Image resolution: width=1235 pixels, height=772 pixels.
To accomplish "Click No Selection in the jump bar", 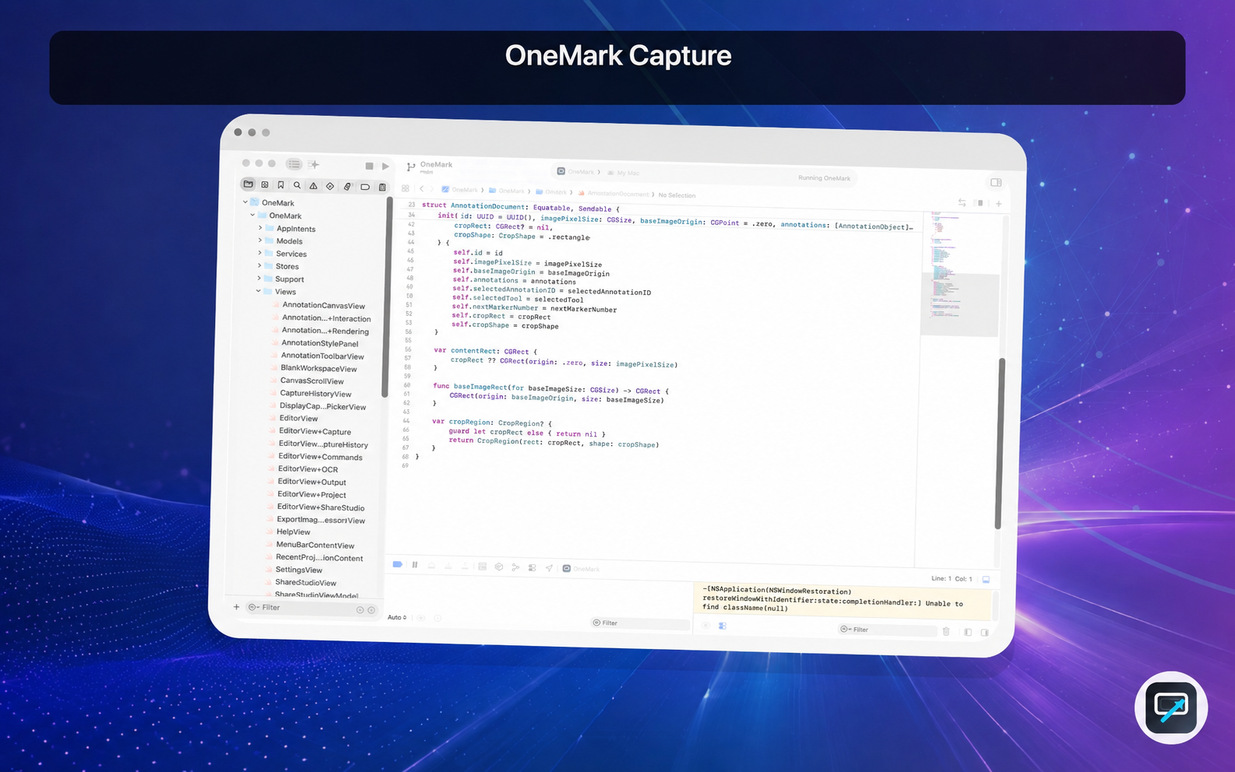I will (x=677, y=195).
